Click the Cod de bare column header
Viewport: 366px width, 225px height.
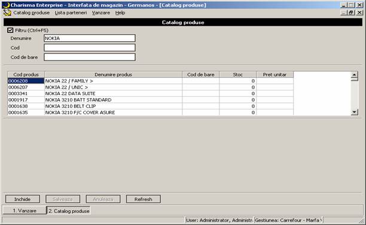[201, 75]
